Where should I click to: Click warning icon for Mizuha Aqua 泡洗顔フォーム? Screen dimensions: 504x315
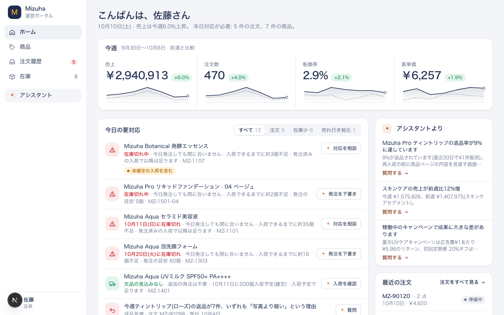[x=112, y=254]
